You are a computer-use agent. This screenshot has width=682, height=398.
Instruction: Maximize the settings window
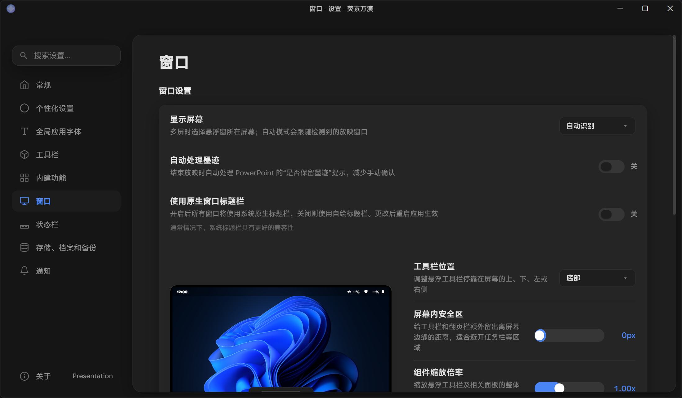click(x=645, y=9)
